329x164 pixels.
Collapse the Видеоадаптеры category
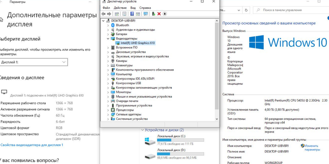(108, 38)
